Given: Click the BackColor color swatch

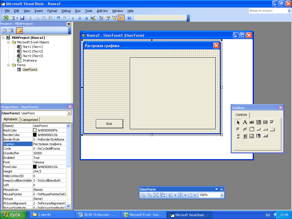Looking at the screenshot, I should tap(35, 130).
